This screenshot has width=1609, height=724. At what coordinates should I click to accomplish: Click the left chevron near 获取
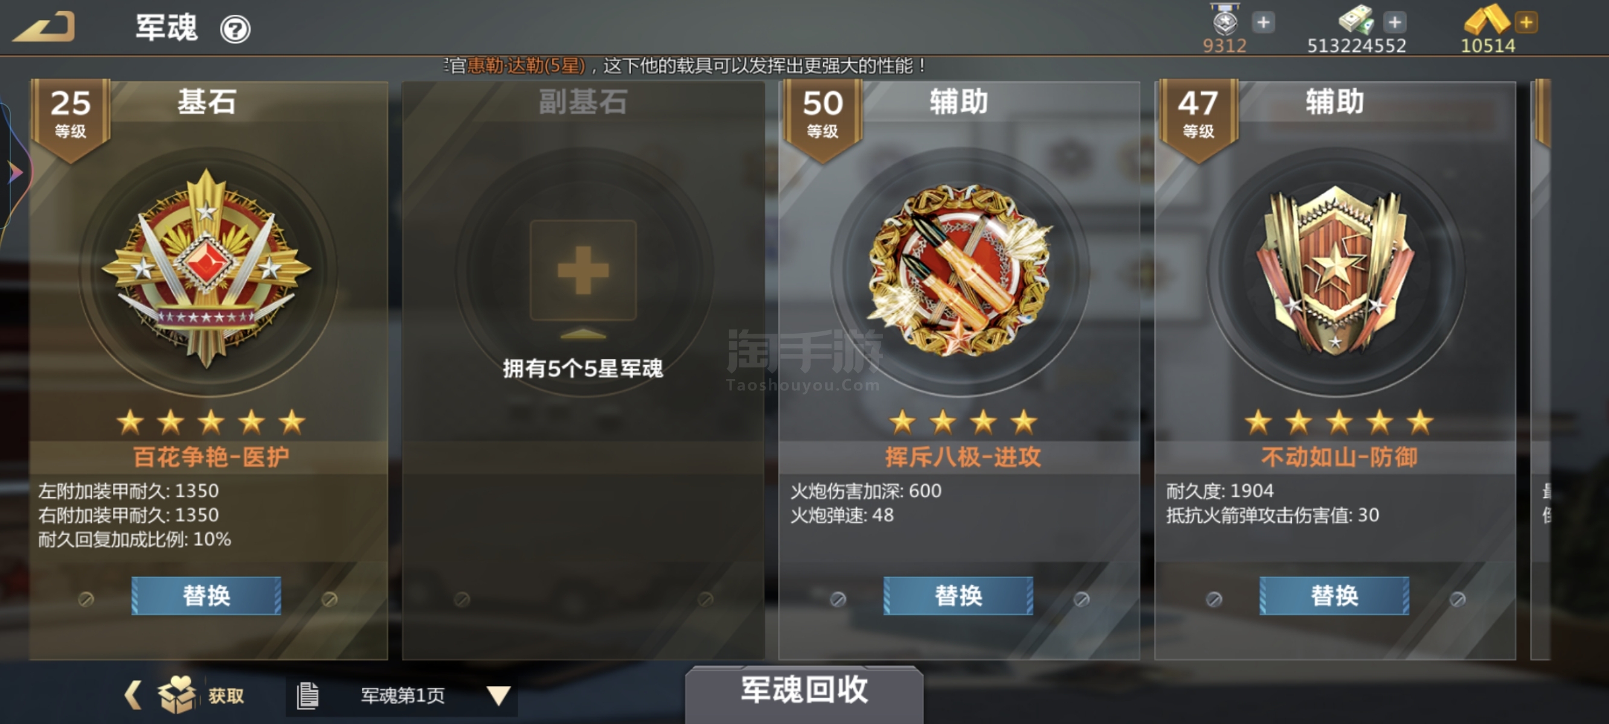click(132, 694)
